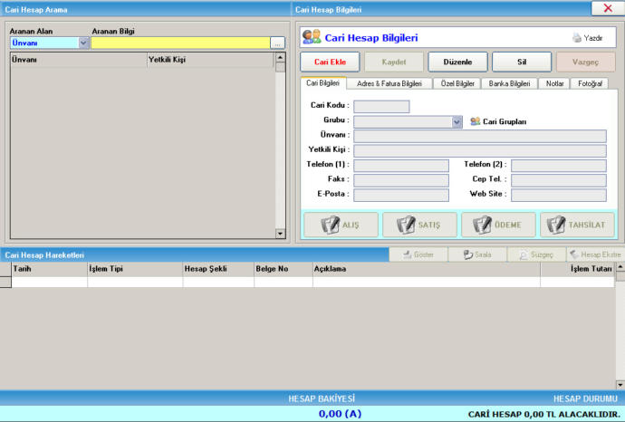Open the Özel Bilgiler tab
Viewport: 625px width, 422px height.
[x=457, y=83]
